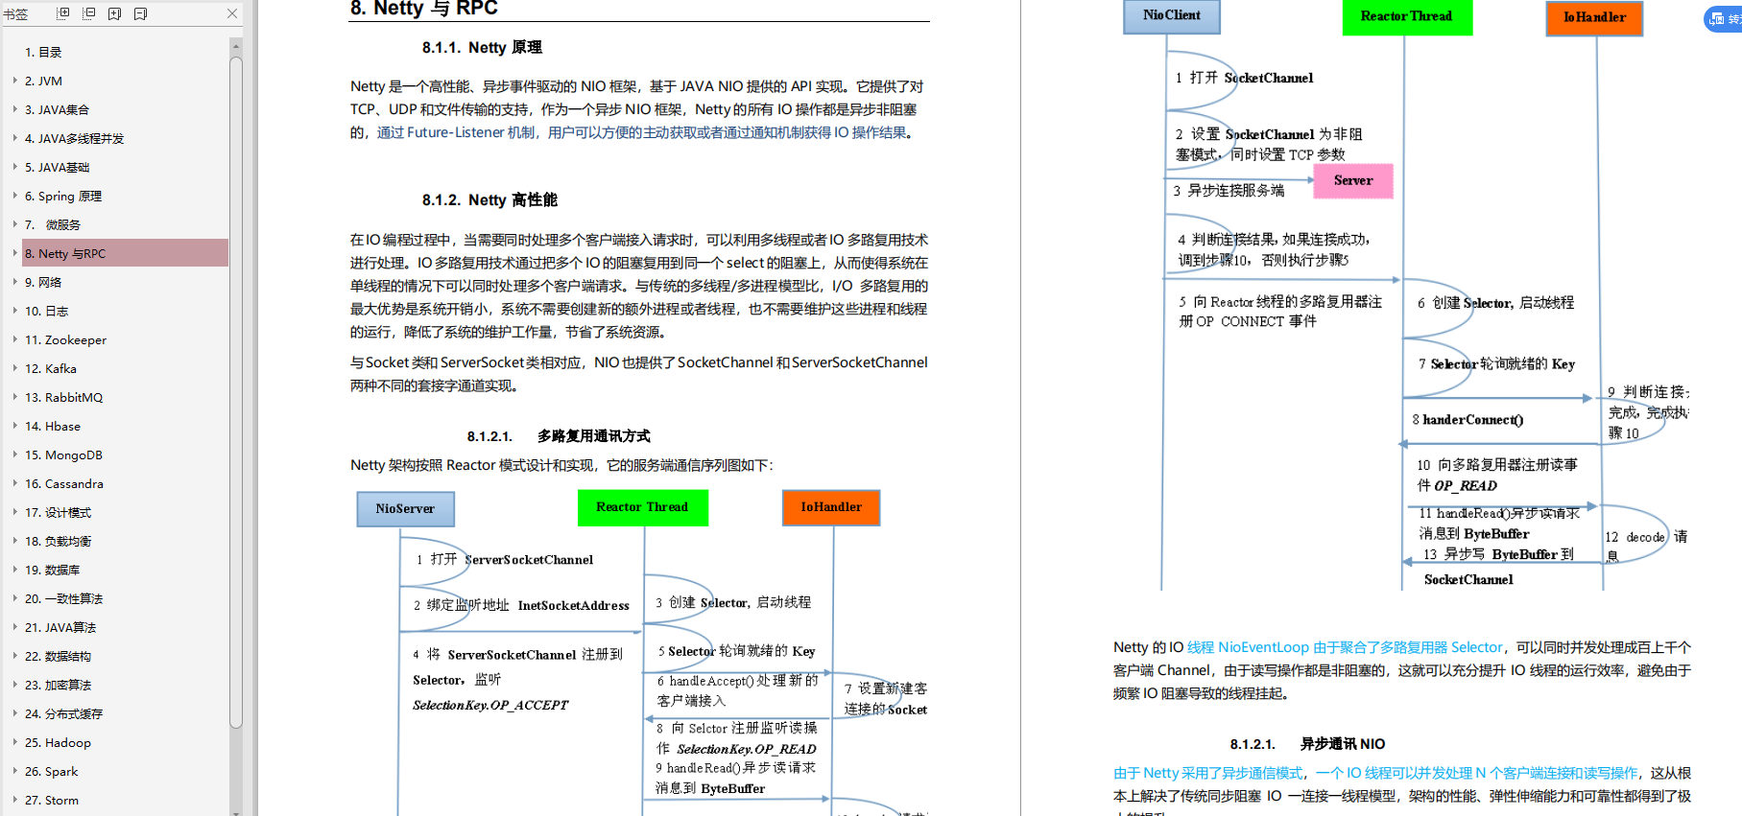1742x816 pixels.
Task: Expand the 4. JAVA多线程并发 bookmark arrow
Action: tap(15, 138)
